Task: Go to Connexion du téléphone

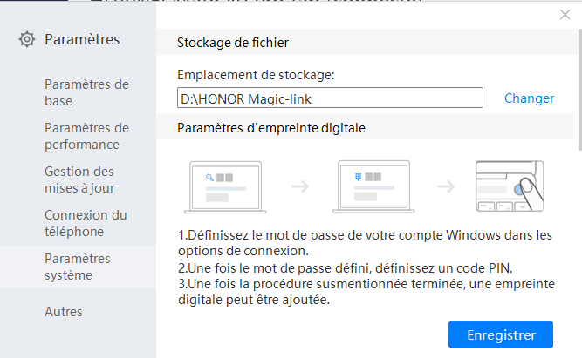Action: tap(86, 223)
